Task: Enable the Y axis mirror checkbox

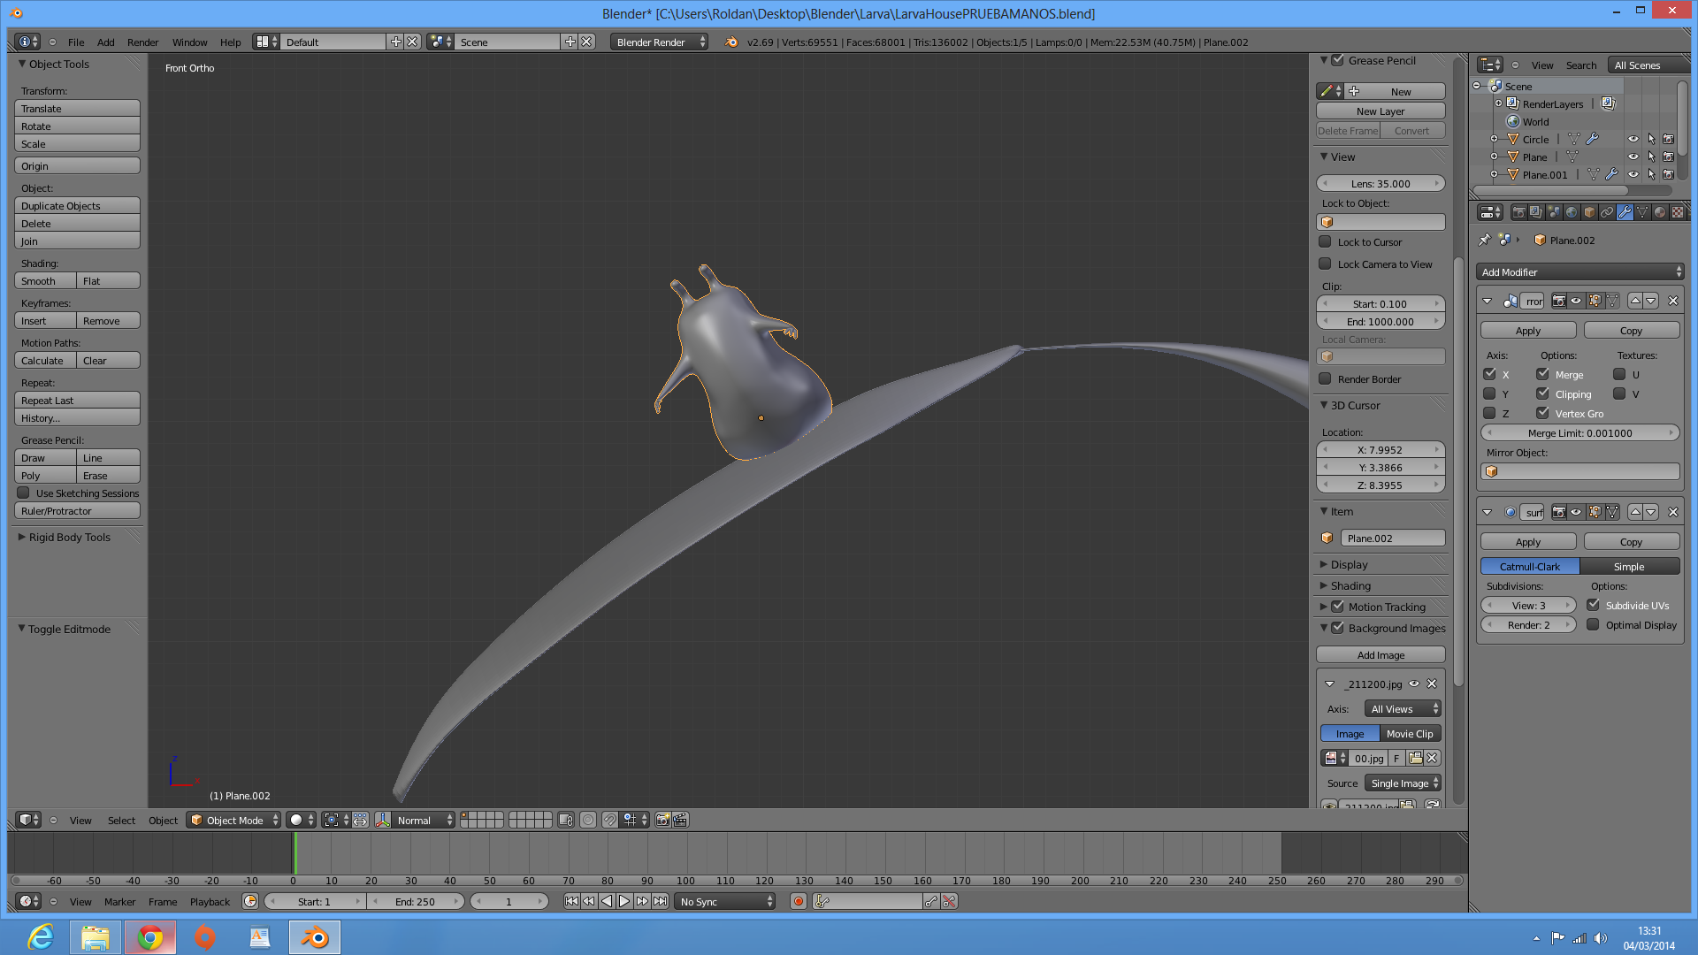Action: [x=1489, y=393]
